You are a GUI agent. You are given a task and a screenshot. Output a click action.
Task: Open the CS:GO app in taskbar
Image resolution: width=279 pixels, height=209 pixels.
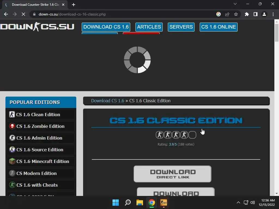[x=164, y=202]
